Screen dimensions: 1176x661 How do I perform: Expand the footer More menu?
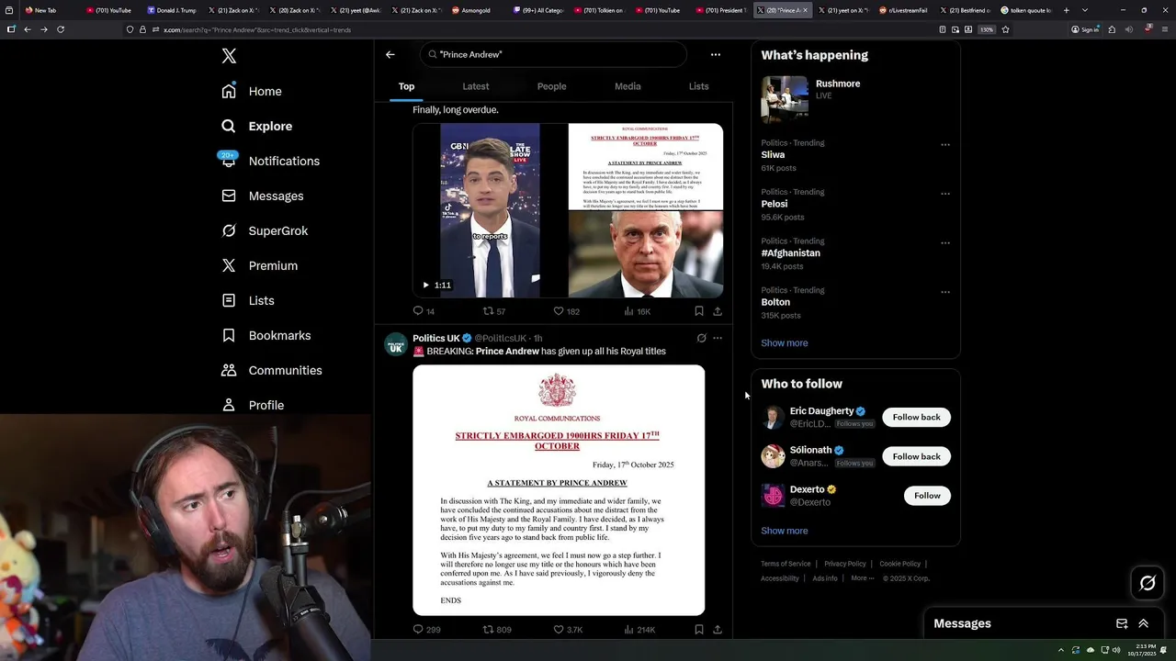click(863, 578)
